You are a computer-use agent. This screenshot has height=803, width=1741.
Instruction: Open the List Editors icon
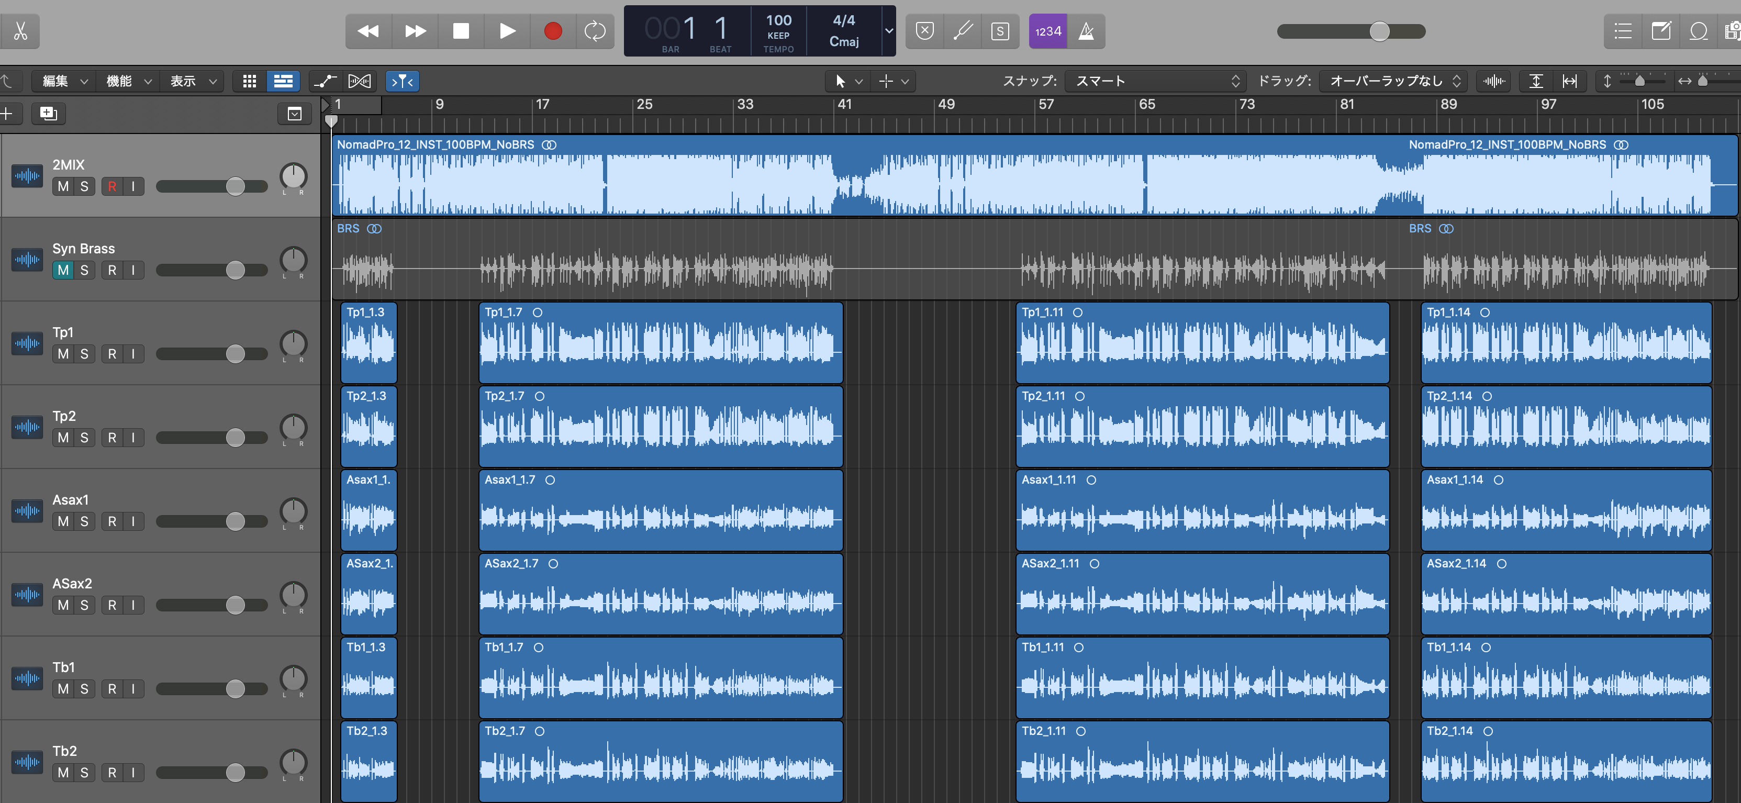coord(1623,31)
